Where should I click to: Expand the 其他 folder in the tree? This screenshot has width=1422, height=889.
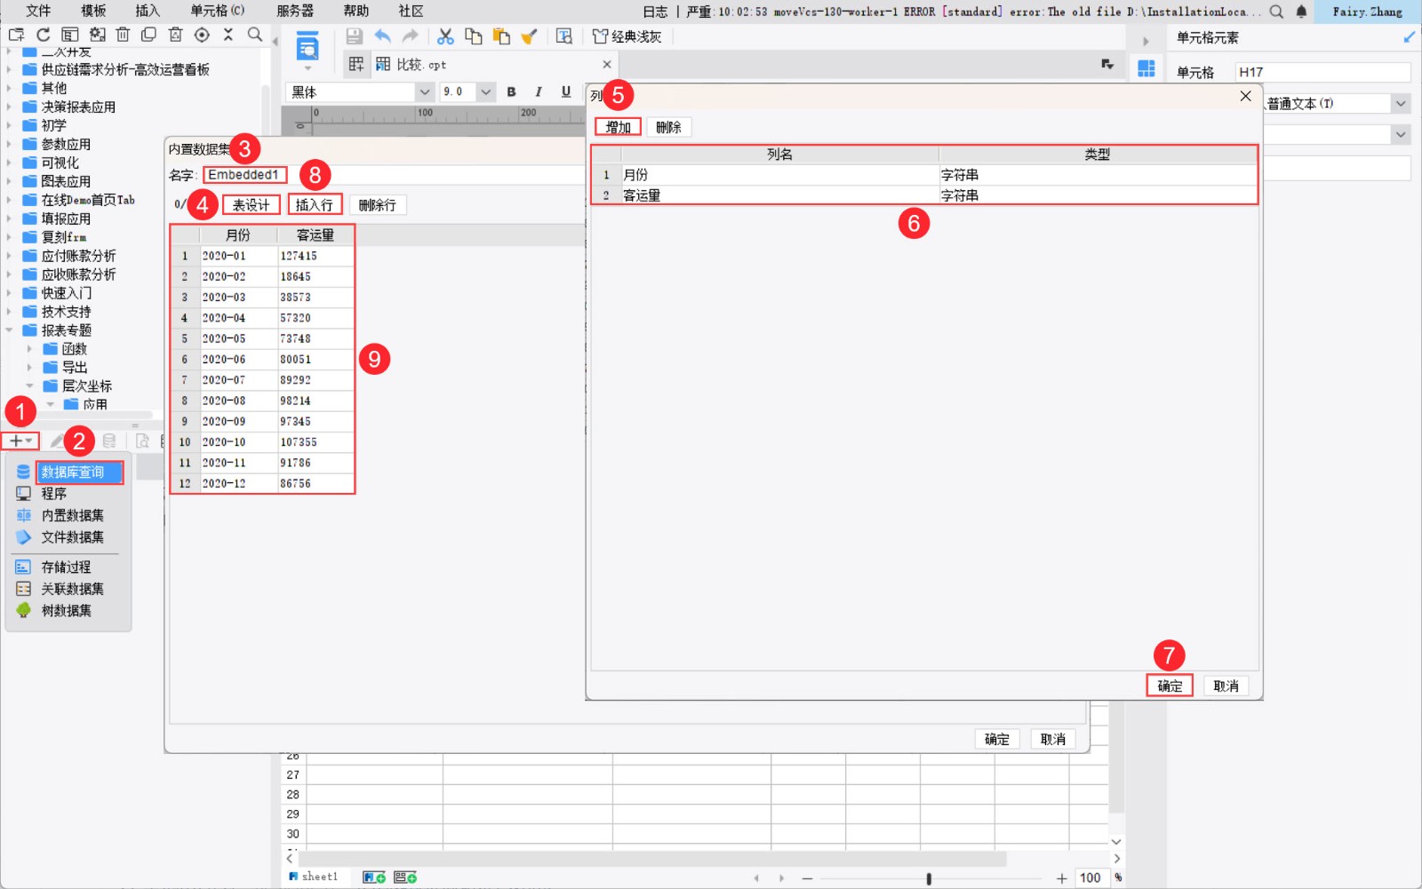click(9, 88)
